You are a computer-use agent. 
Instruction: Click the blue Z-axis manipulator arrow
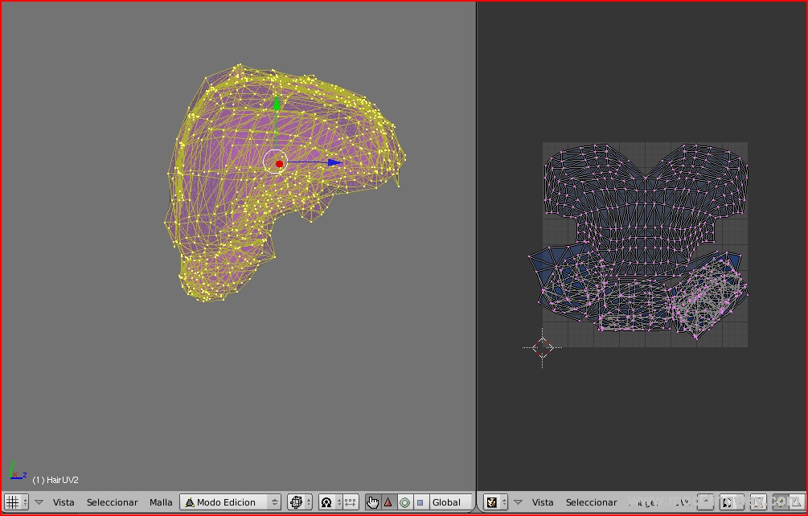point(334,162)
